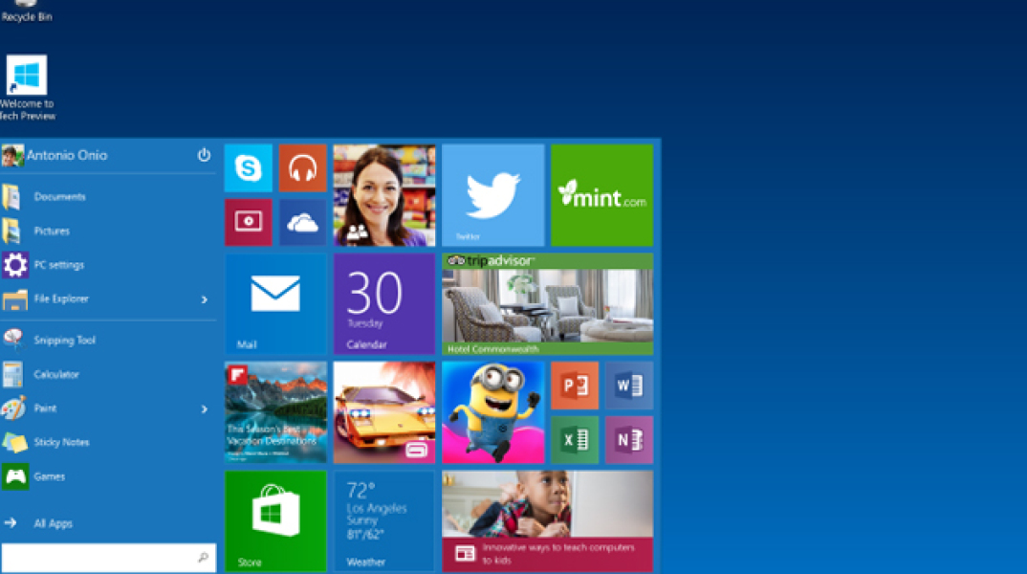This screenshot has width=1027, height=574.
Task: Expand the Paint jump list arrow
Action: (204, 409)
